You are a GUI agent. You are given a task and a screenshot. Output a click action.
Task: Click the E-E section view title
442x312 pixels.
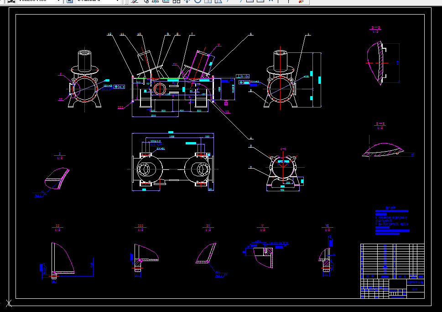coord(380,124)
